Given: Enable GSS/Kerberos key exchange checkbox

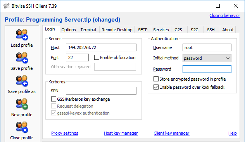Looking at the screenshot, I should click(x=53, y=99).
